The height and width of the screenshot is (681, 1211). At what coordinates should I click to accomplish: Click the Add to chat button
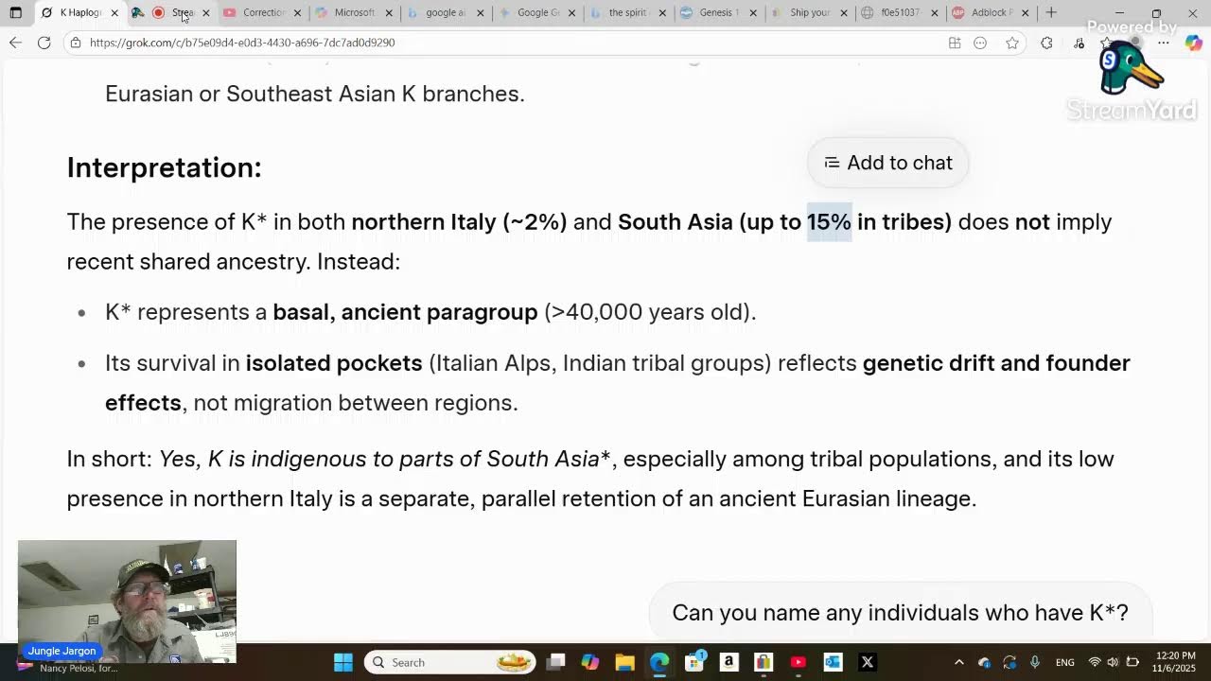tap(887, 163)
